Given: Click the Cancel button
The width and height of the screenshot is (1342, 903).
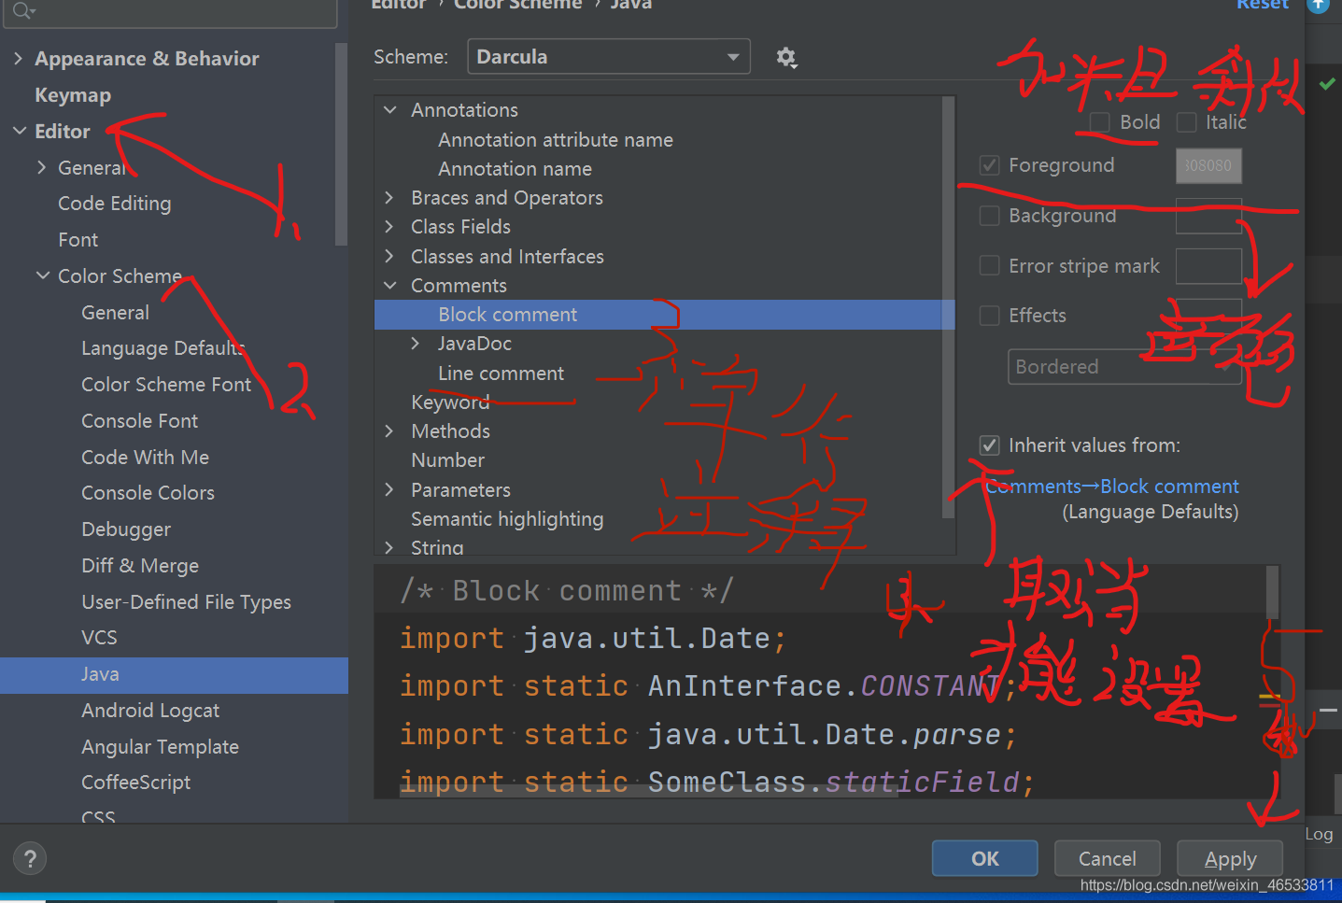Looking at the screenshot, I should pyautogui.click(x=1107, y=858).
